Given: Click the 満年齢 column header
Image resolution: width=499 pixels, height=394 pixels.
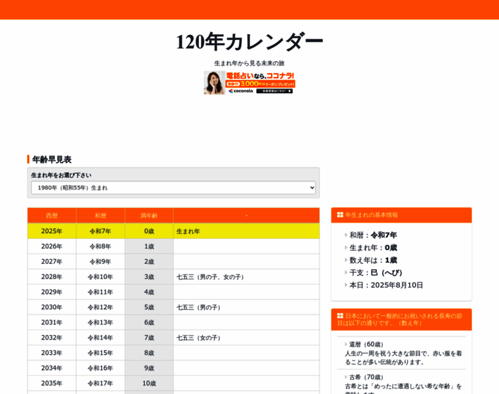Looking at the screenshot, I should pos(149,215).
